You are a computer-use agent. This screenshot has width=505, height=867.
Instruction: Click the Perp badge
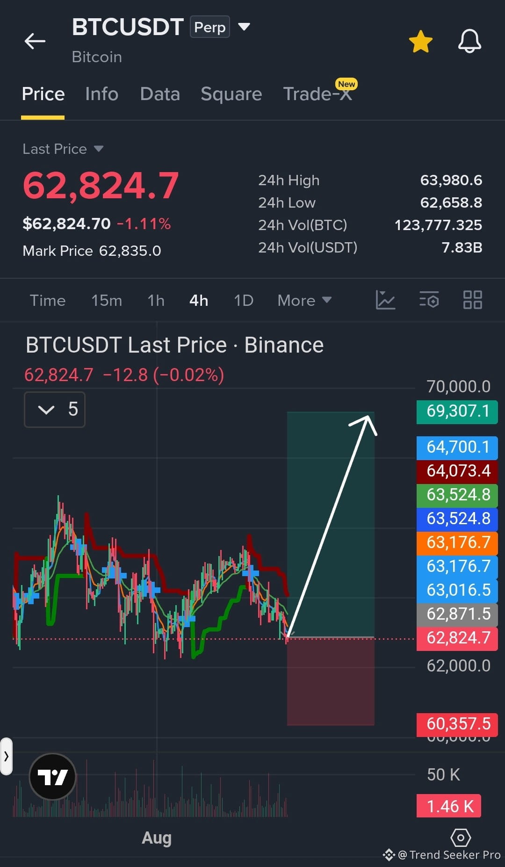point(209,27)
